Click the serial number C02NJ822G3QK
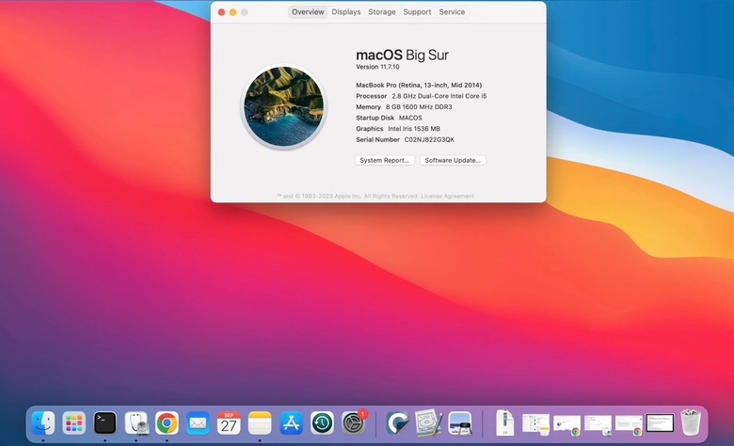Screen dimensions: 734x446 [429, 139]
